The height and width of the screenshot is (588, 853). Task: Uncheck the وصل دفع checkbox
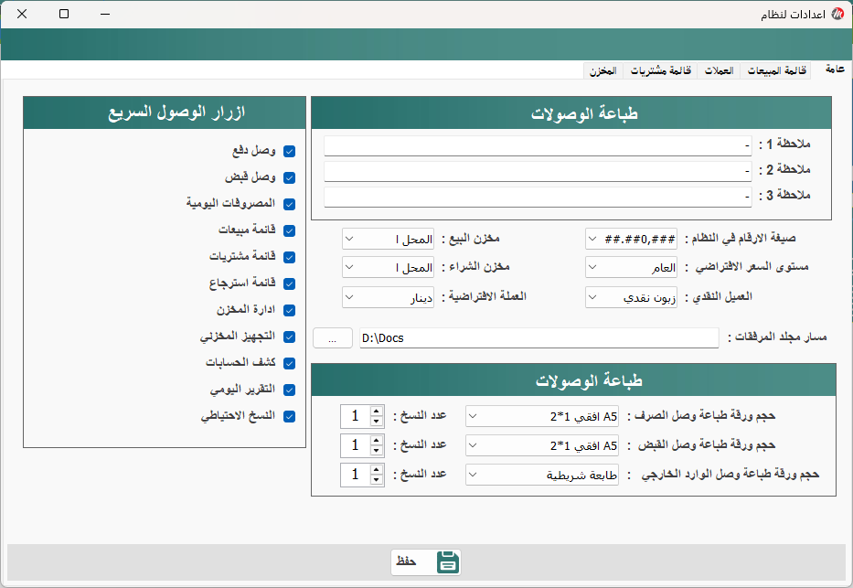(x=290, y=151)
